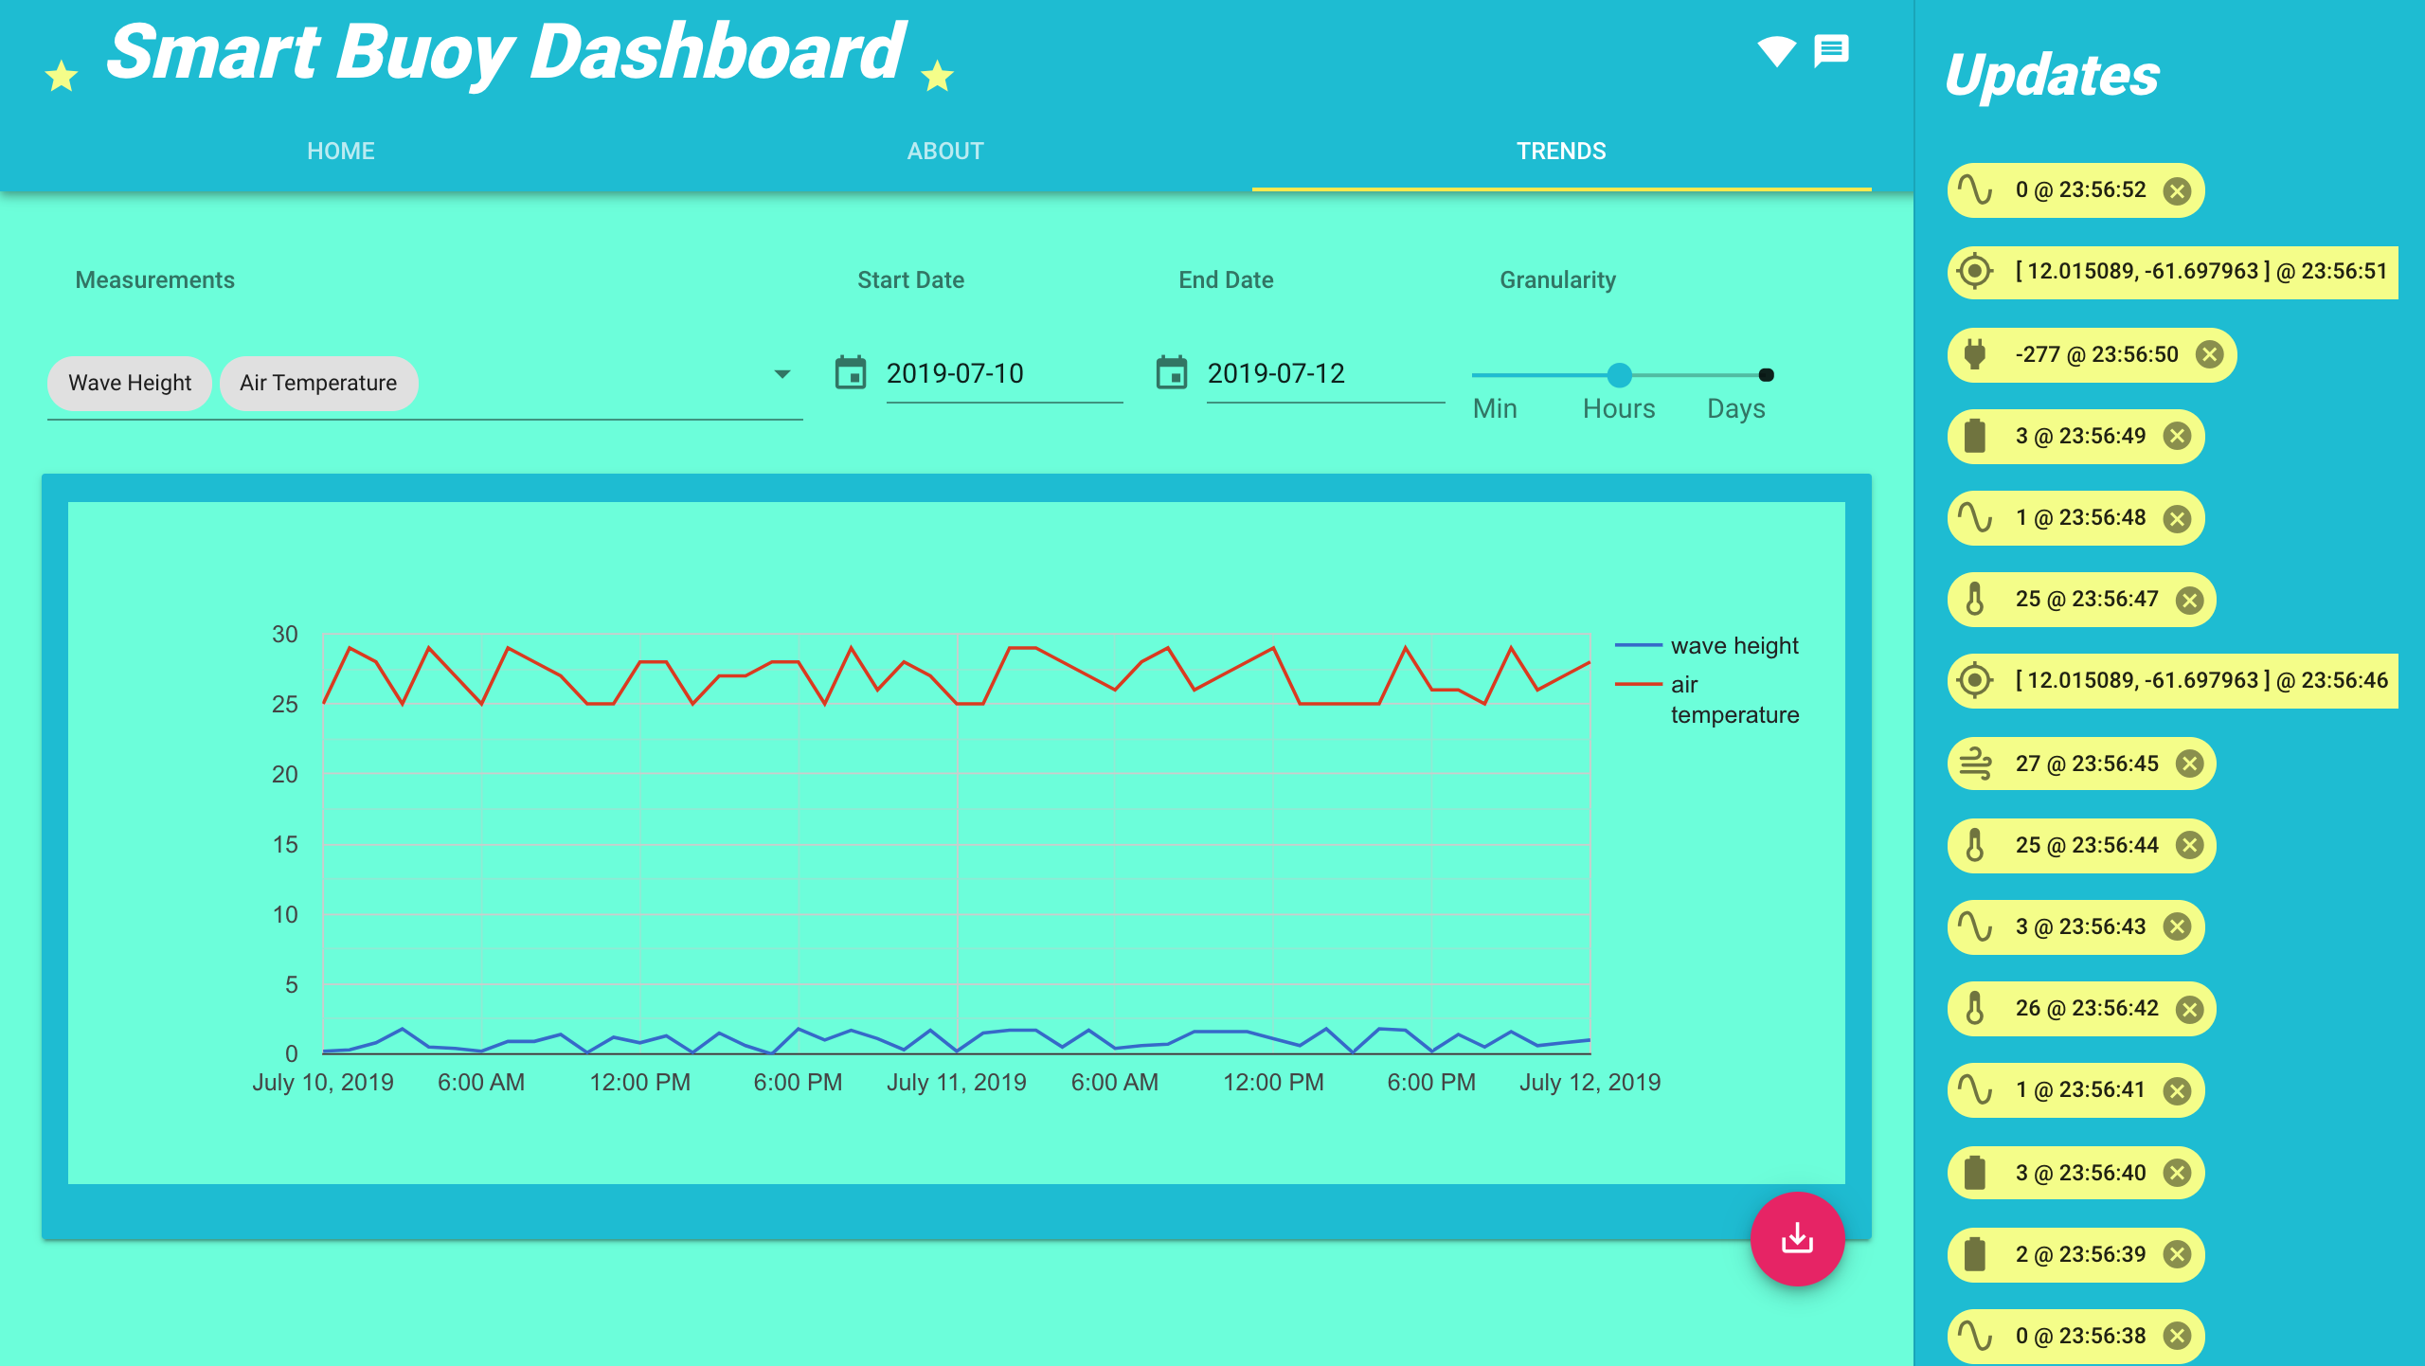Toggle the wave height series in the chart legend
Image resolution: width=2425 pixels, height=1366 pixels.
pos(1734,645)
